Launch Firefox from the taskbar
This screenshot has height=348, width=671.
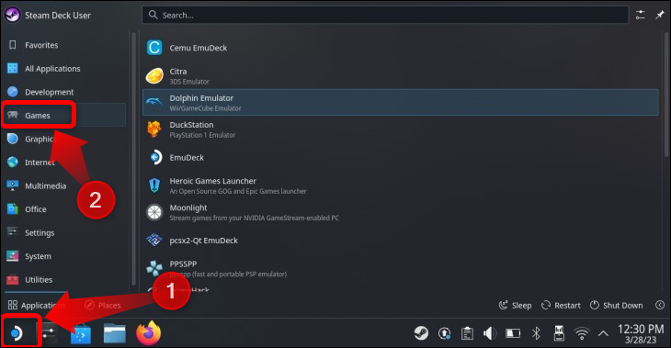[149, 333]
